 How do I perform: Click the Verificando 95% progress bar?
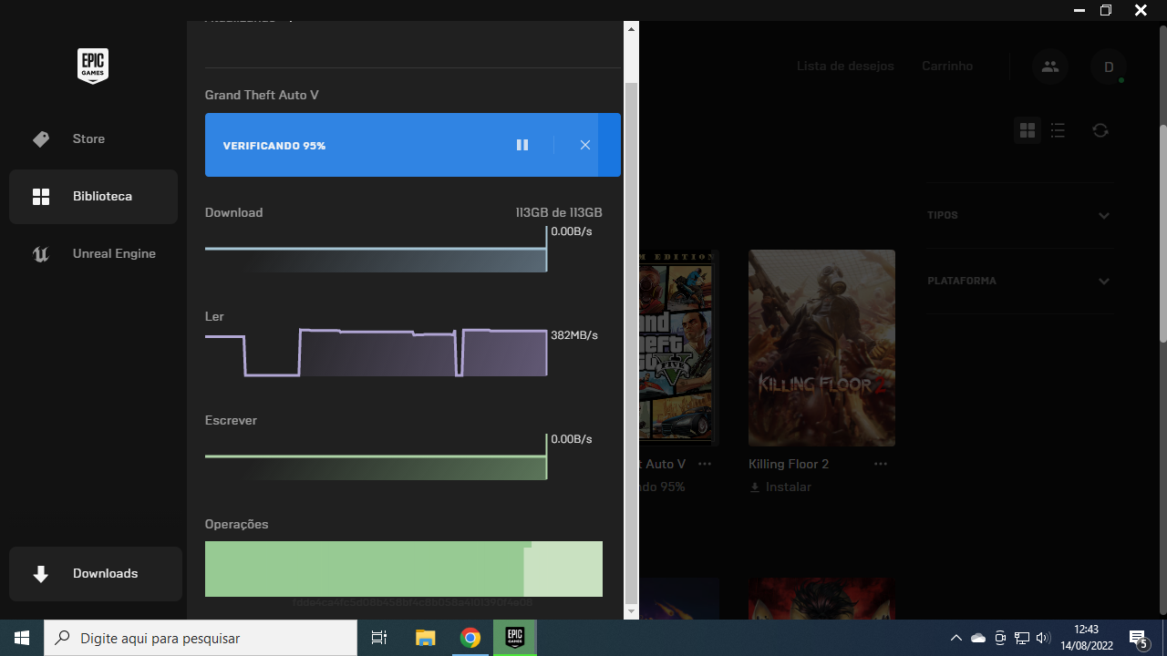pos(413,145)
